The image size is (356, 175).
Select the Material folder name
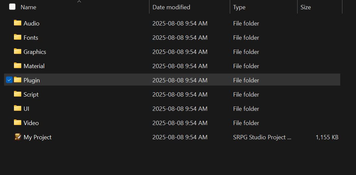click(x=34, y=66)
